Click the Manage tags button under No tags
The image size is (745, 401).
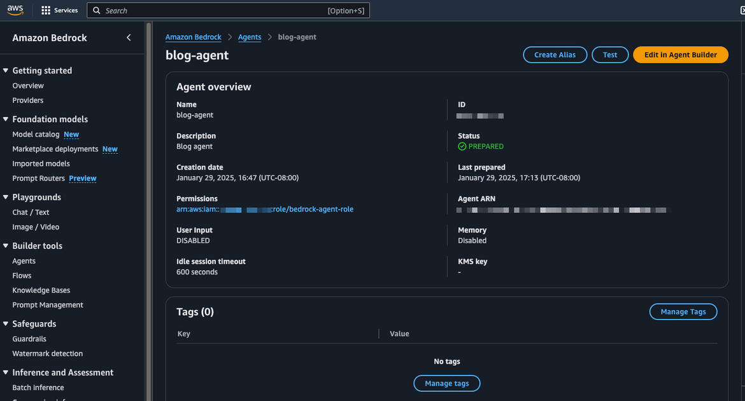tap(446, 383)
